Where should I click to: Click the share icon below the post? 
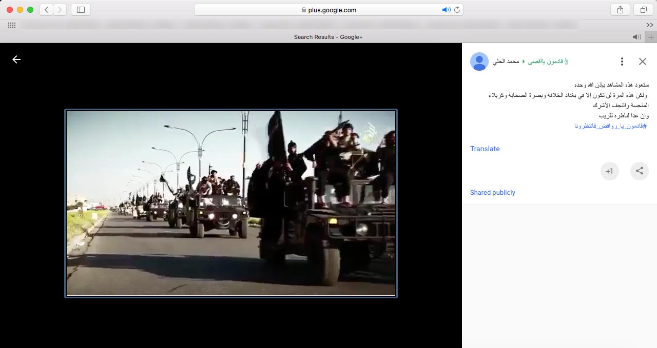coord(639,171)
